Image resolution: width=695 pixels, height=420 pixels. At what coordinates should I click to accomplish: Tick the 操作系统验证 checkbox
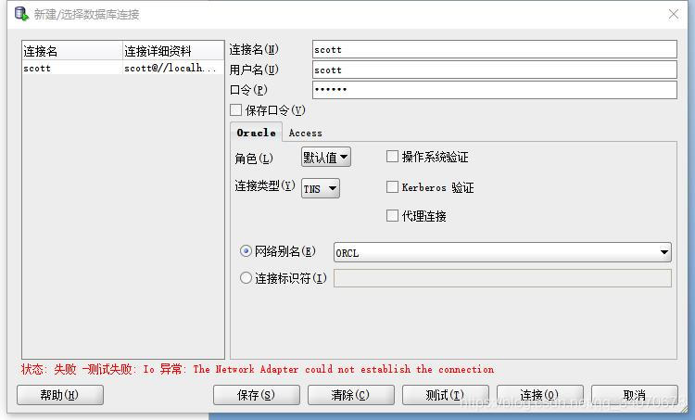[x=392, y=156]
